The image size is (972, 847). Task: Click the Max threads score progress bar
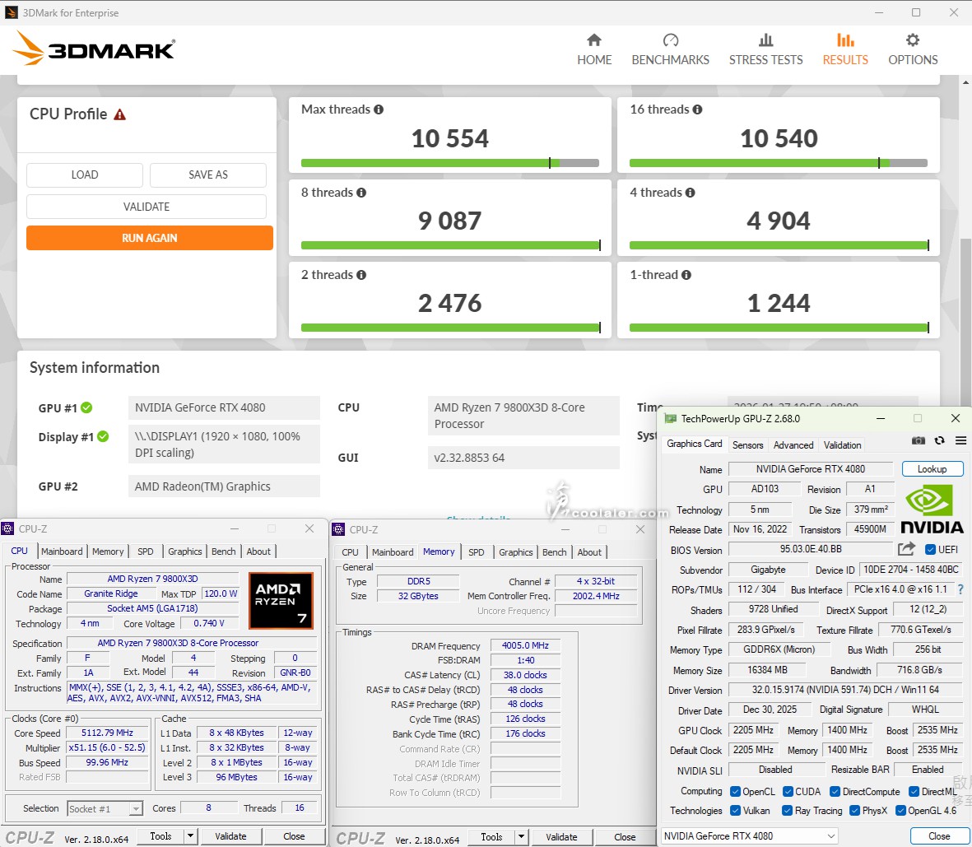click(x=449, y=163)
